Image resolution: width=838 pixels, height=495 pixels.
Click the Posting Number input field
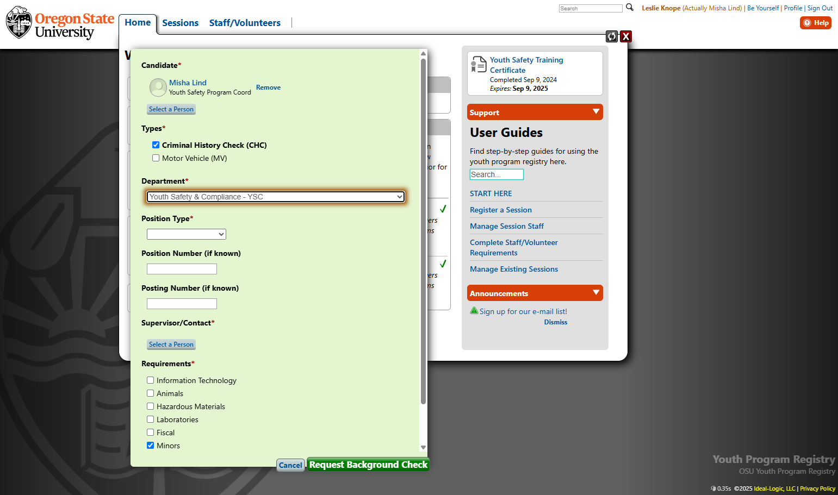tap(182, 304)
